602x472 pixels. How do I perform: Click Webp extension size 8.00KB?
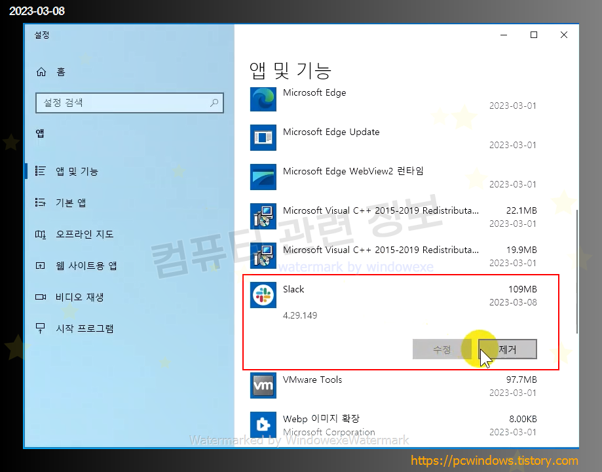(523, 419)
